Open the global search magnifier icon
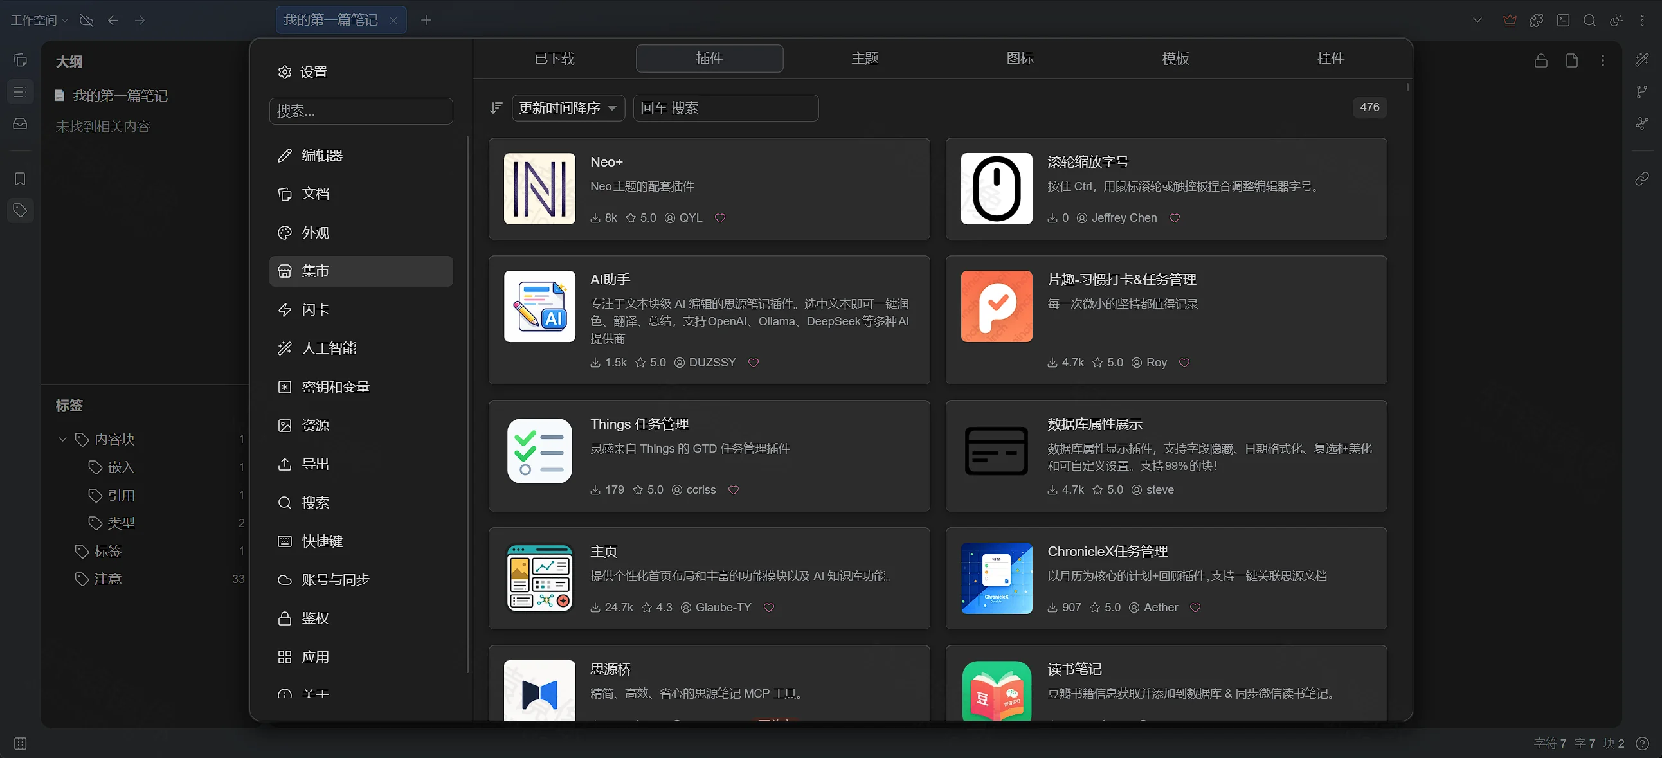The width and height of the screenshot is (1662, 758). tap(1590, 20)
